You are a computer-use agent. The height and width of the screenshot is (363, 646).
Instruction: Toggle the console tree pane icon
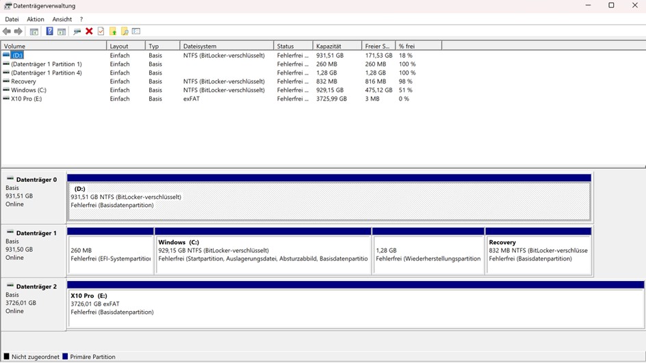(x=34, y=31)
